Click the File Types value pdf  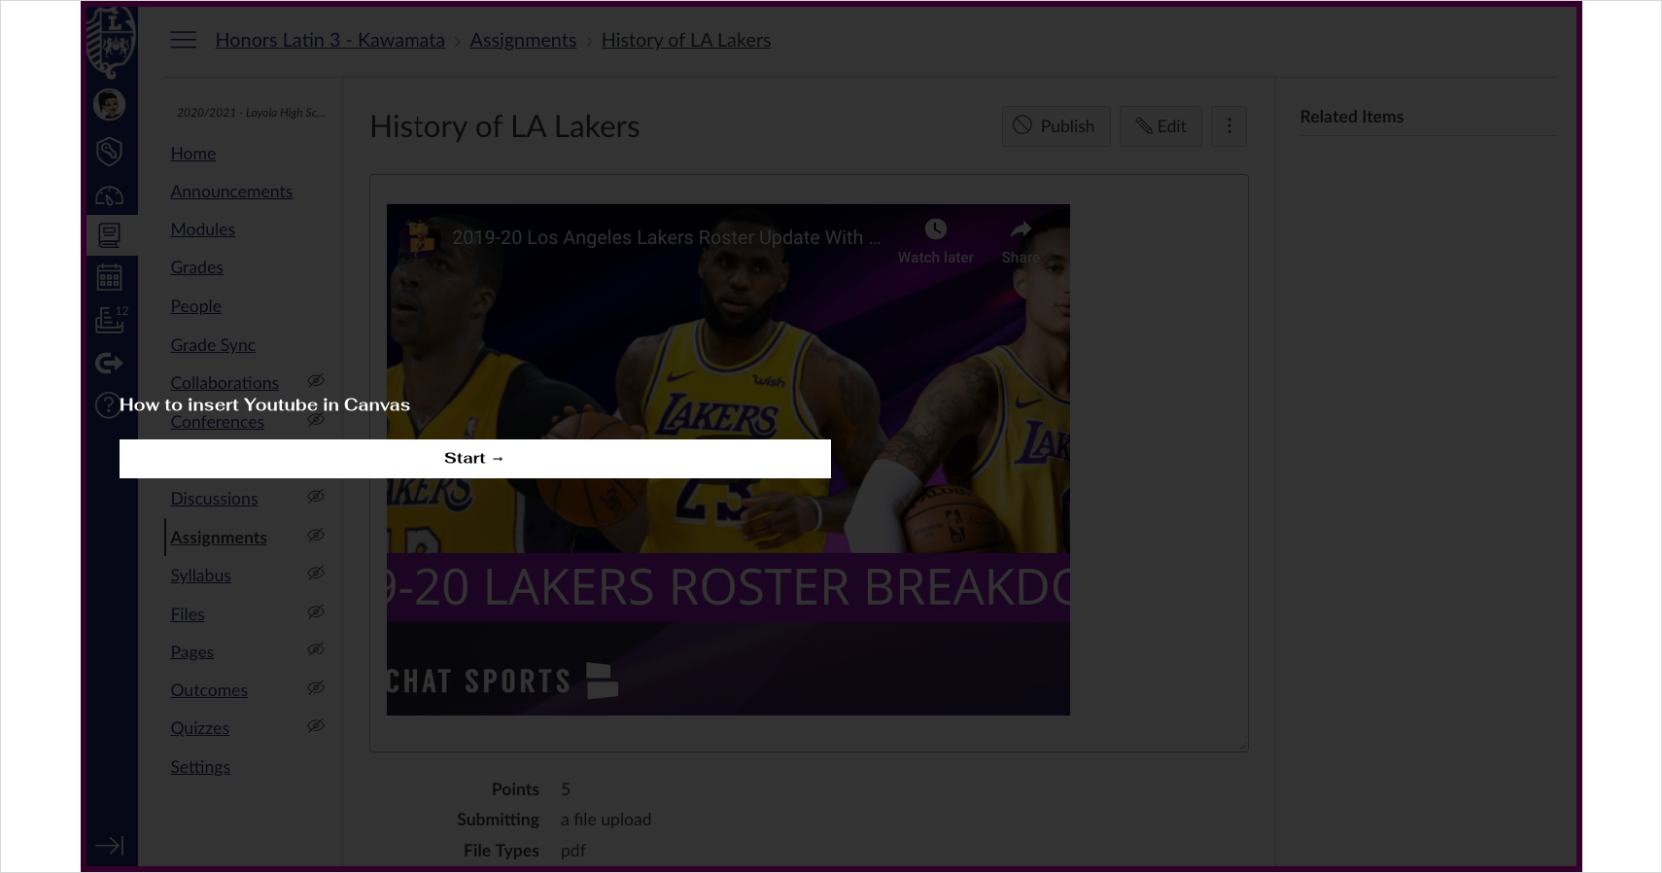pos(572,851)
